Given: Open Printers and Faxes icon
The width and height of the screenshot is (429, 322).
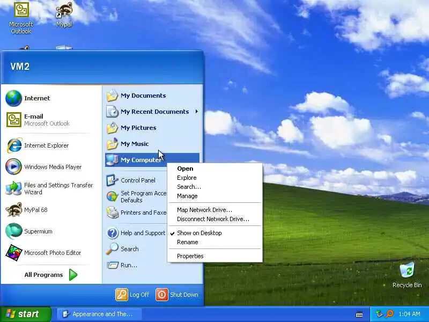Looking at the screenshot, I should [112, 213].
